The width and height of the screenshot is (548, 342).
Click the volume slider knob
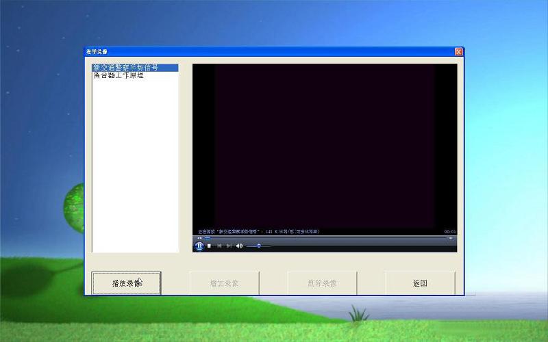258,246
